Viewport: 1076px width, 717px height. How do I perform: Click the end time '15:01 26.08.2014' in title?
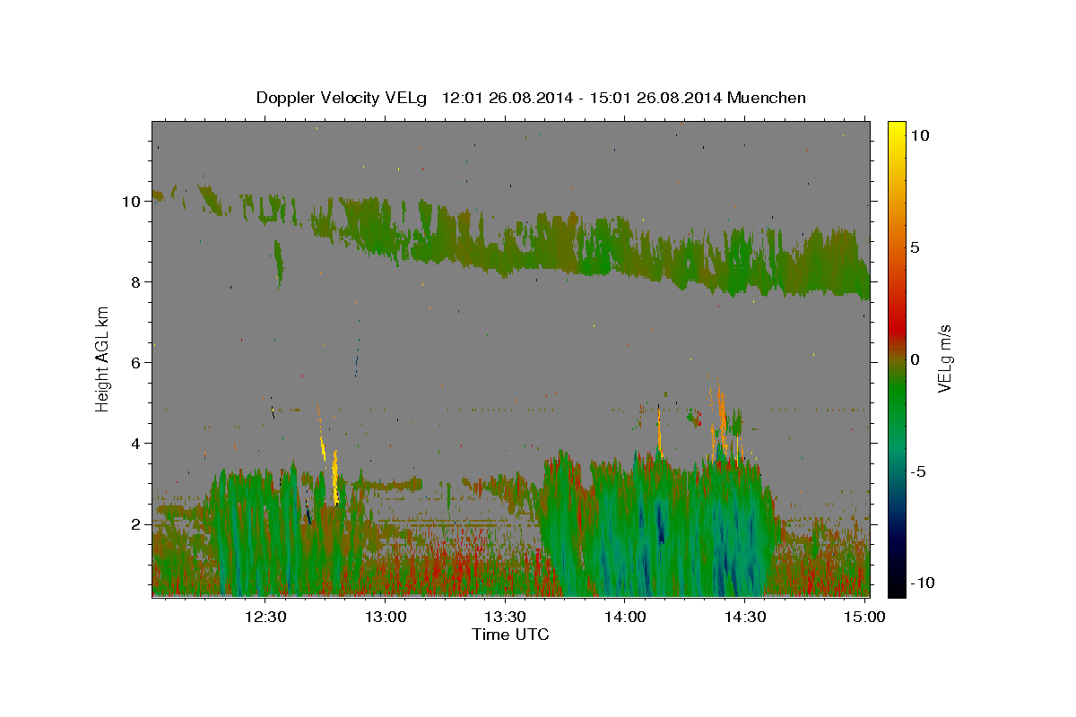click(655, 98)
